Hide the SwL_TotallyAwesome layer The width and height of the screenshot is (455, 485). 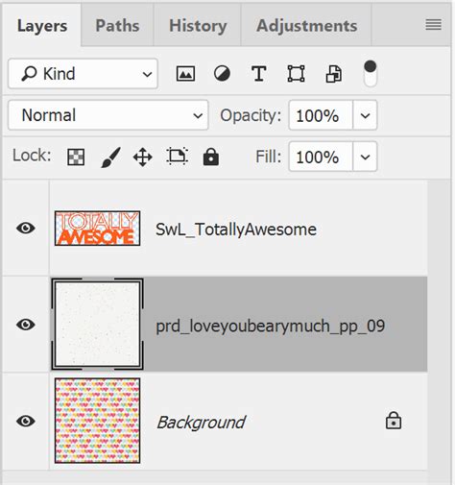click(26, 228)
